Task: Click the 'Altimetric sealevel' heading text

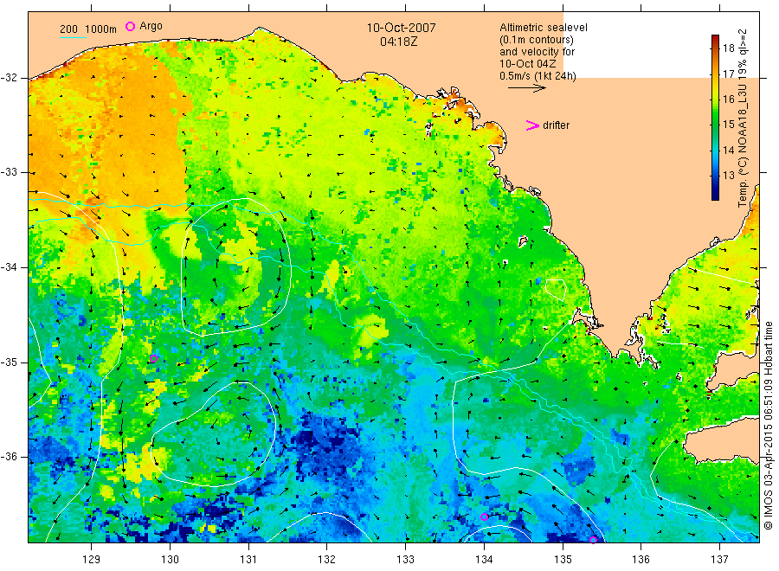Action: coord(544,28)
